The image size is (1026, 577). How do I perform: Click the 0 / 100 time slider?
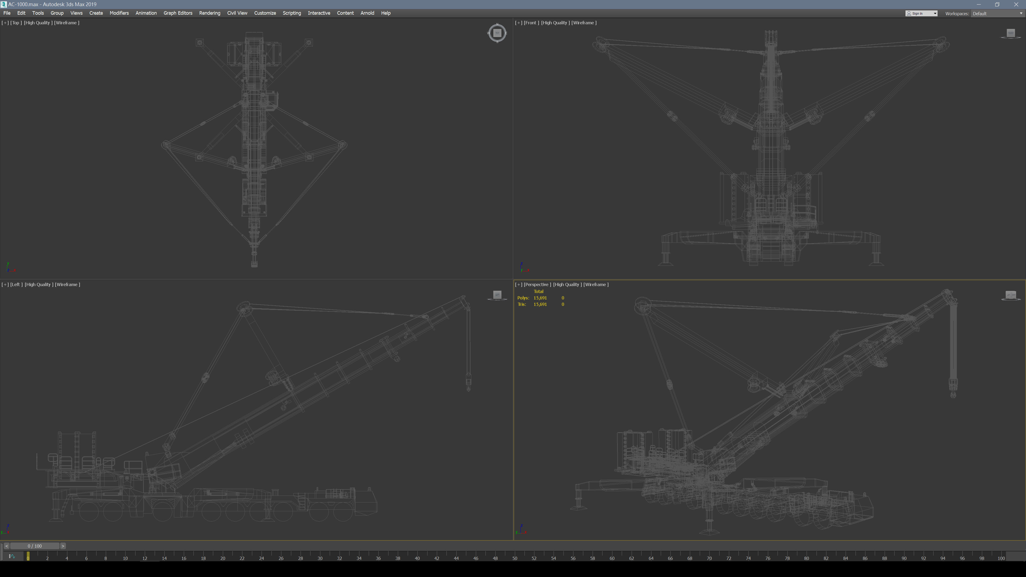35,546
